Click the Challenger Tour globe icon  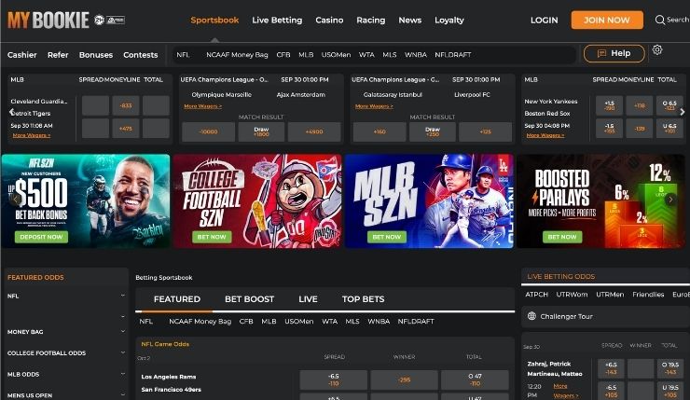[531, 316]
